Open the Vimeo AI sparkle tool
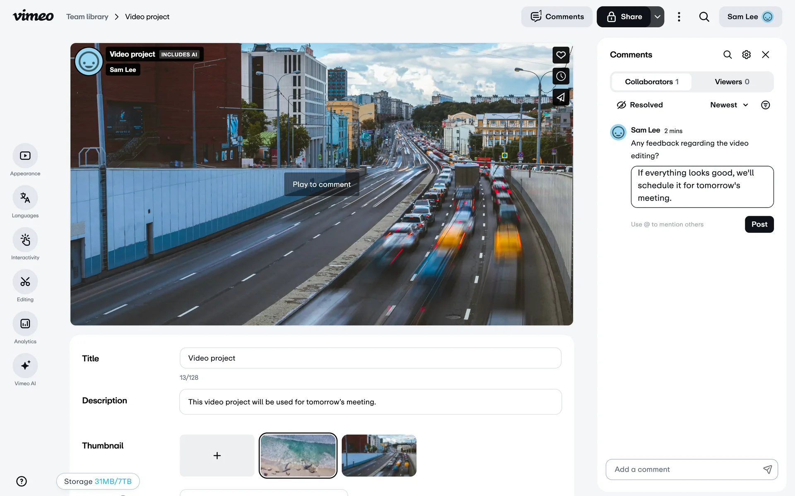Viewport: 795px width, 496px height. pos(25,366)
